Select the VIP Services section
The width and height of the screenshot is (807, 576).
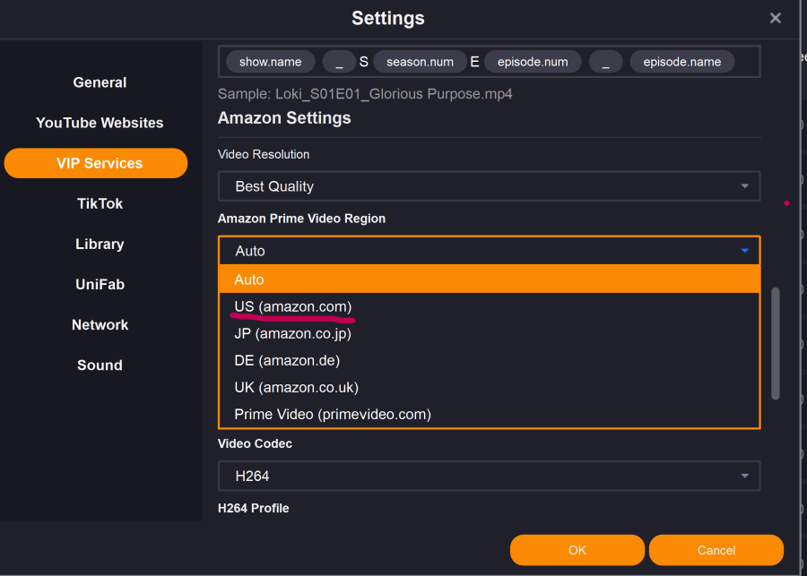coord(96,163)
